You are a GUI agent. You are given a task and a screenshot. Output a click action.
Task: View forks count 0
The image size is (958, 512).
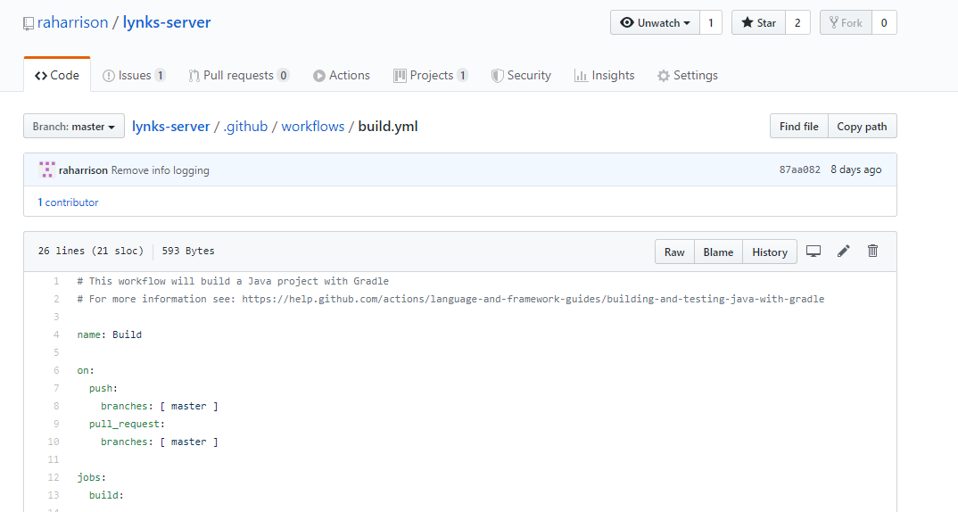[x=884, y=22]
